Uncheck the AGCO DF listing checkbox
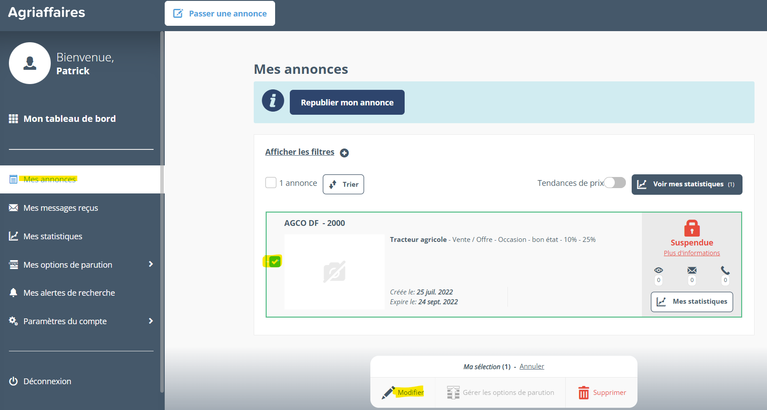This screenshot has width=767, height=410. click(275, 261)
